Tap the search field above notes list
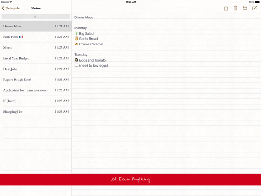 coord(36,17)
